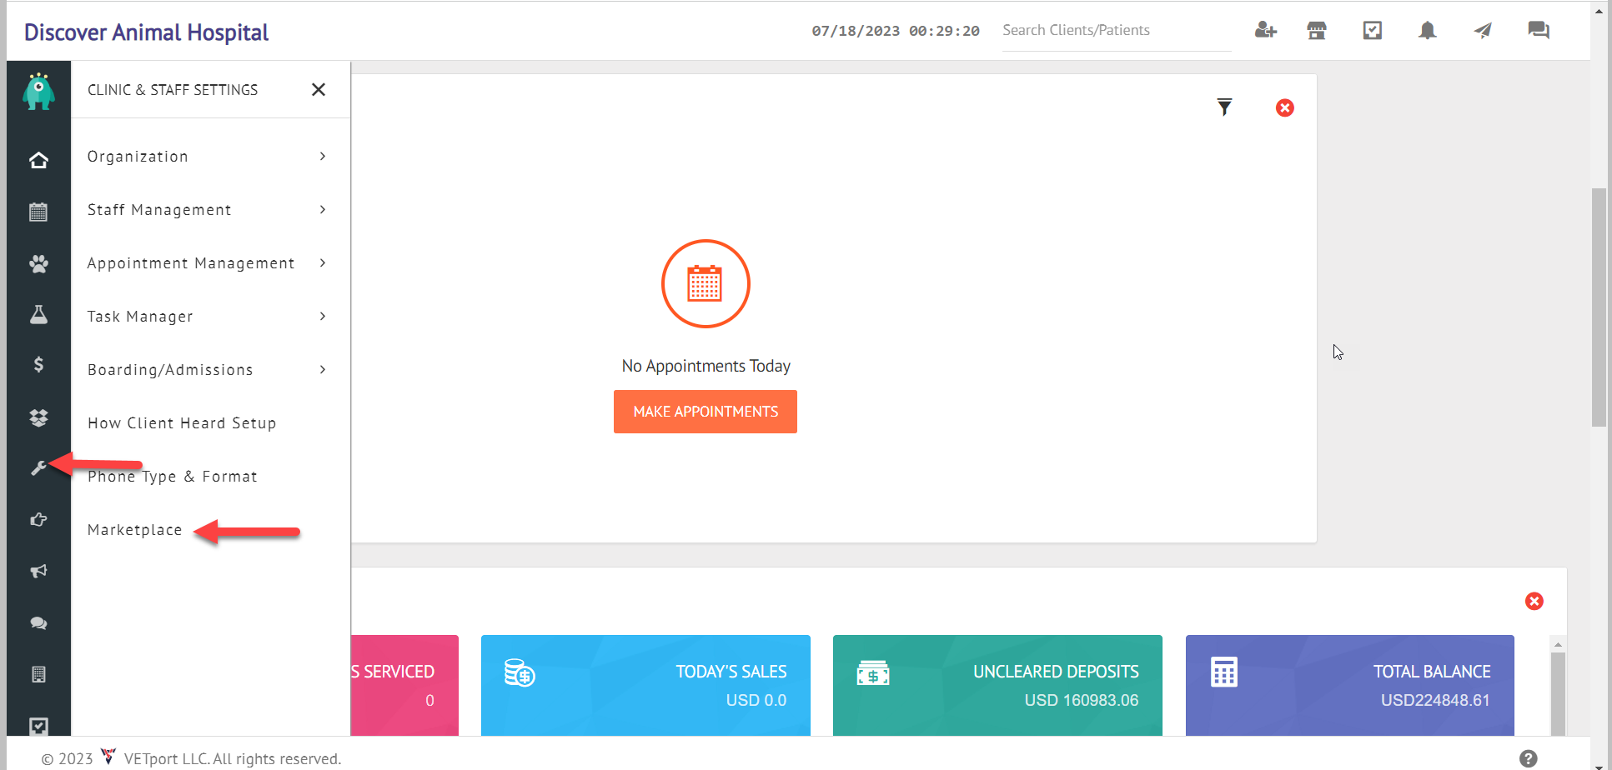
Task: Open notifications bell icon
Action: 1428,31
